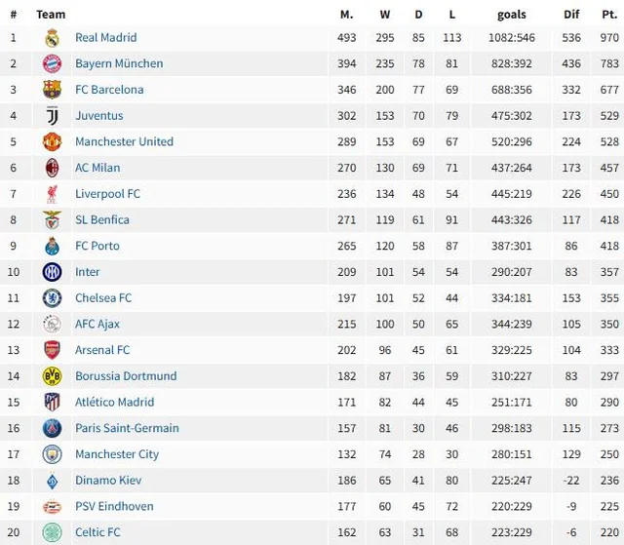Image resolution: width=624 pixels, height=545 pixels.
Task: Click the Team column header
Action: coord(51,15)
